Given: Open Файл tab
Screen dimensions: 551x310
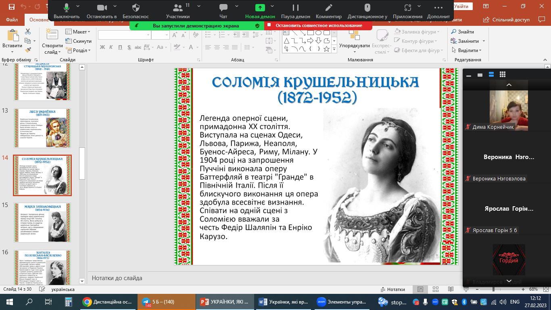Looking at the screenshot, I should pyautogui.click(x=12, y=19).
